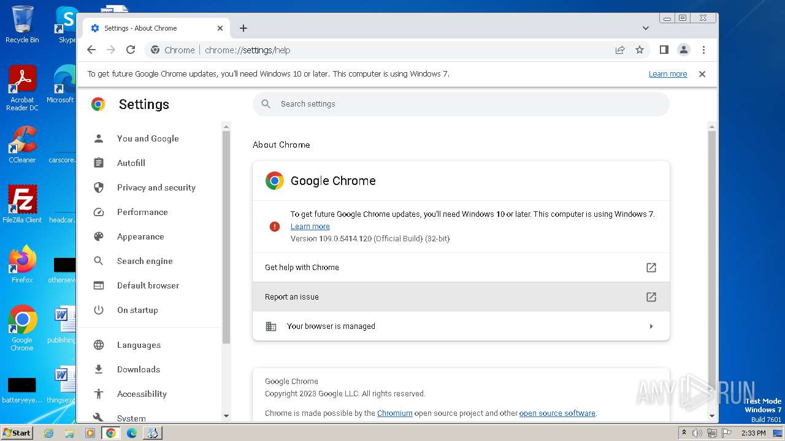Click the palette icon beside Appearance
785x441 pixels.
coord(99,236)
